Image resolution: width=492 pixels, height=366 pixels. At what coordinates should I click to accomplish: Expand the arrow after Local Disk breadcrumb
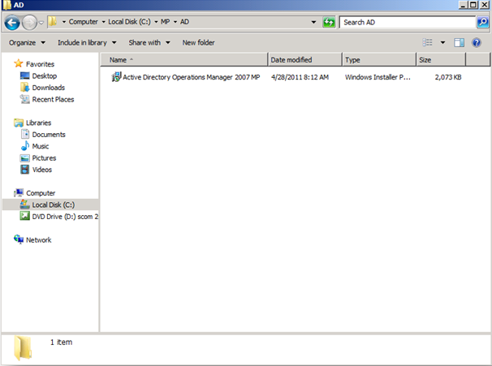pos(156,22)
